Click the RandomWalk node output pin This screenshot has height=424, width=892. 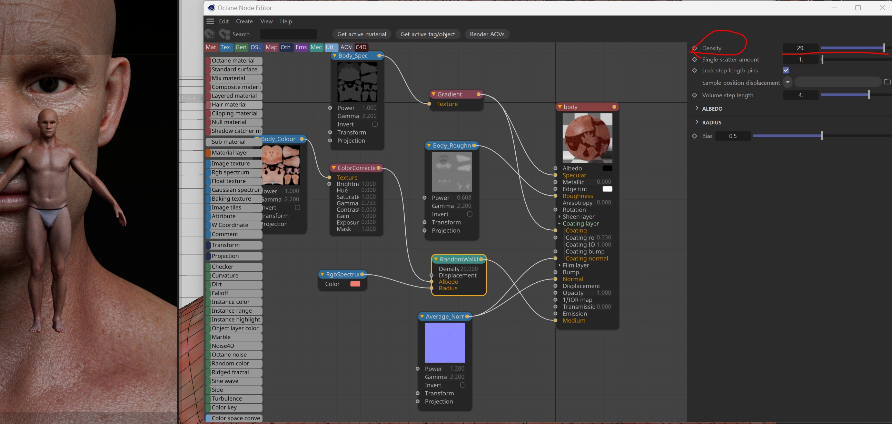coord(481,259)
